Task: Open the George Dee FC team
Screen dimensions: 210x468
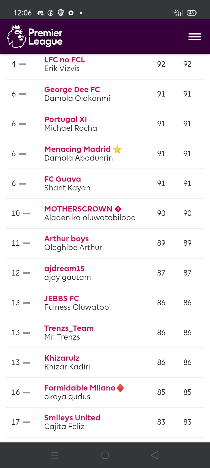Action: [x=72, y=90]
